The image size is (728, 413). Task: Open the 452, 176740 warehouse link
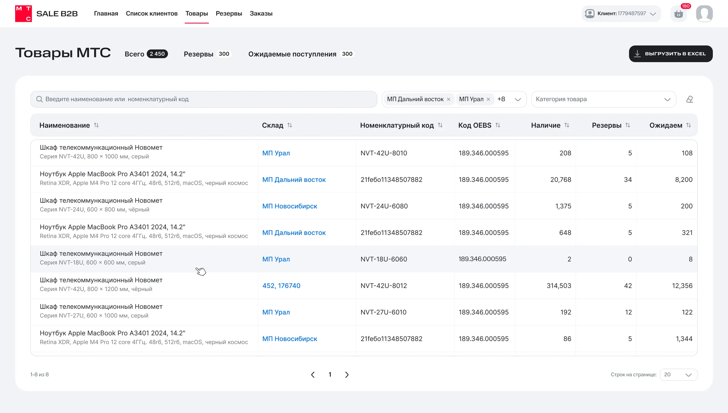(x=281, y=286)
